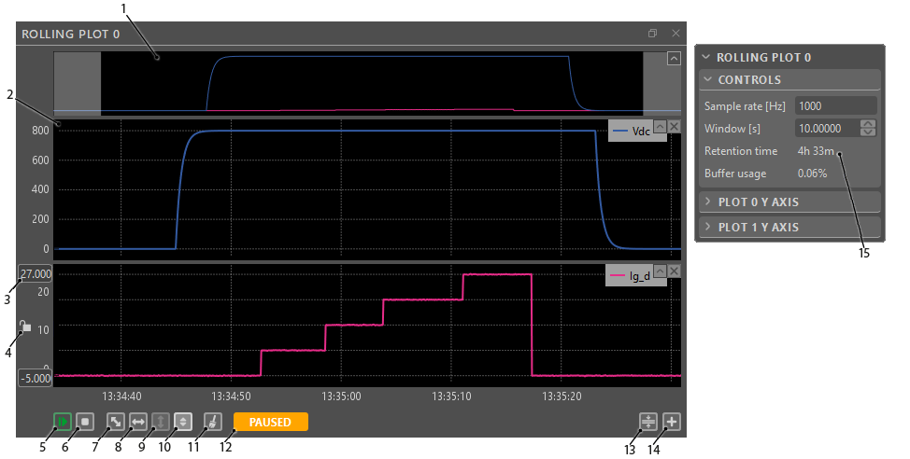910x459 pixels.
Task: Click the green play/resume plotting button
Action: coord(63,422)
